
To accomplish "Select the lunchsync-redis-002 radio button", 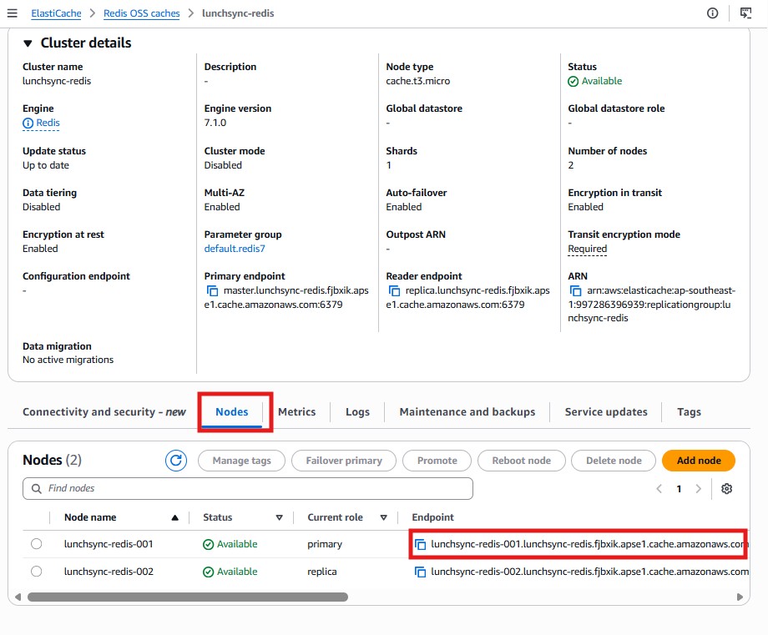I will coord(36,572).
